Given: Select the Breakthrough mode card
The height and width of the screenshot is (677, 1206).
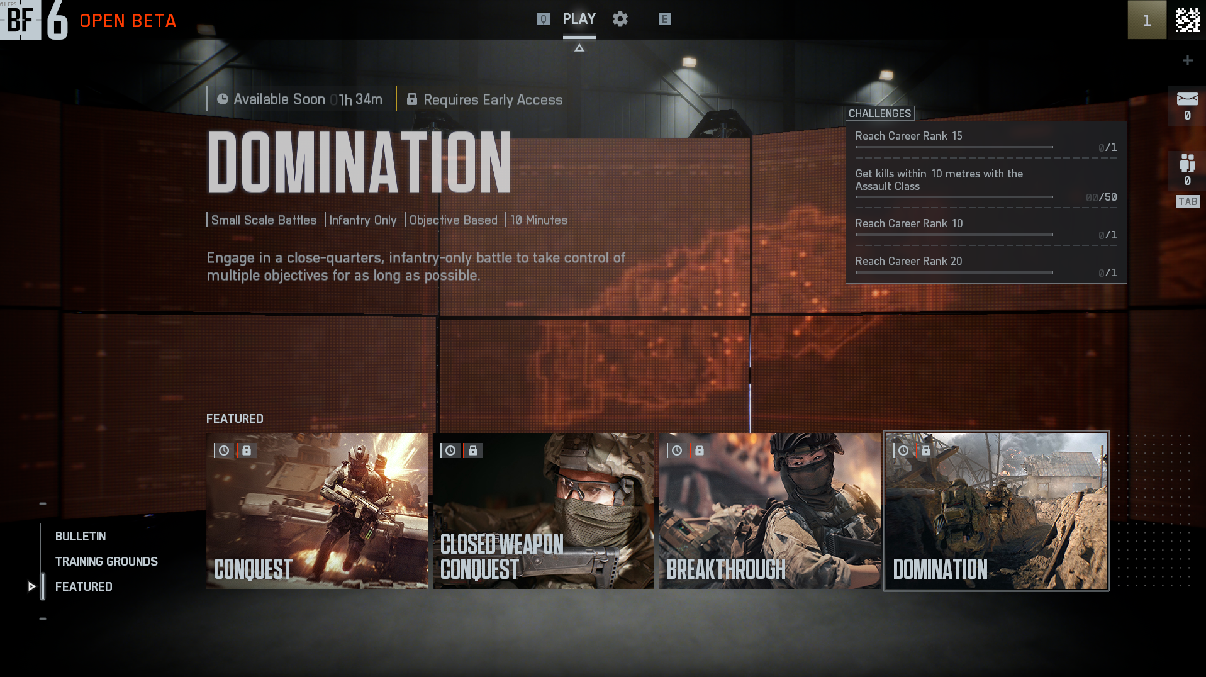Looking at the screenshot, I should point(770,511).
